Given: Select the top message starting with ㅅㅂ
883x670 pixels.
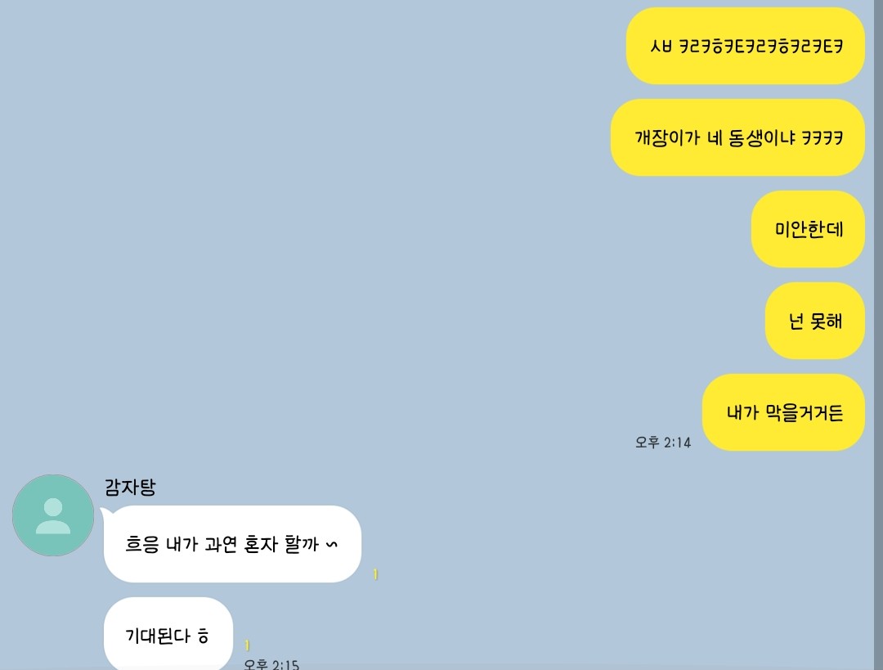Looking at the screenshot, I should pyautogui.click(x=745, y=46).
